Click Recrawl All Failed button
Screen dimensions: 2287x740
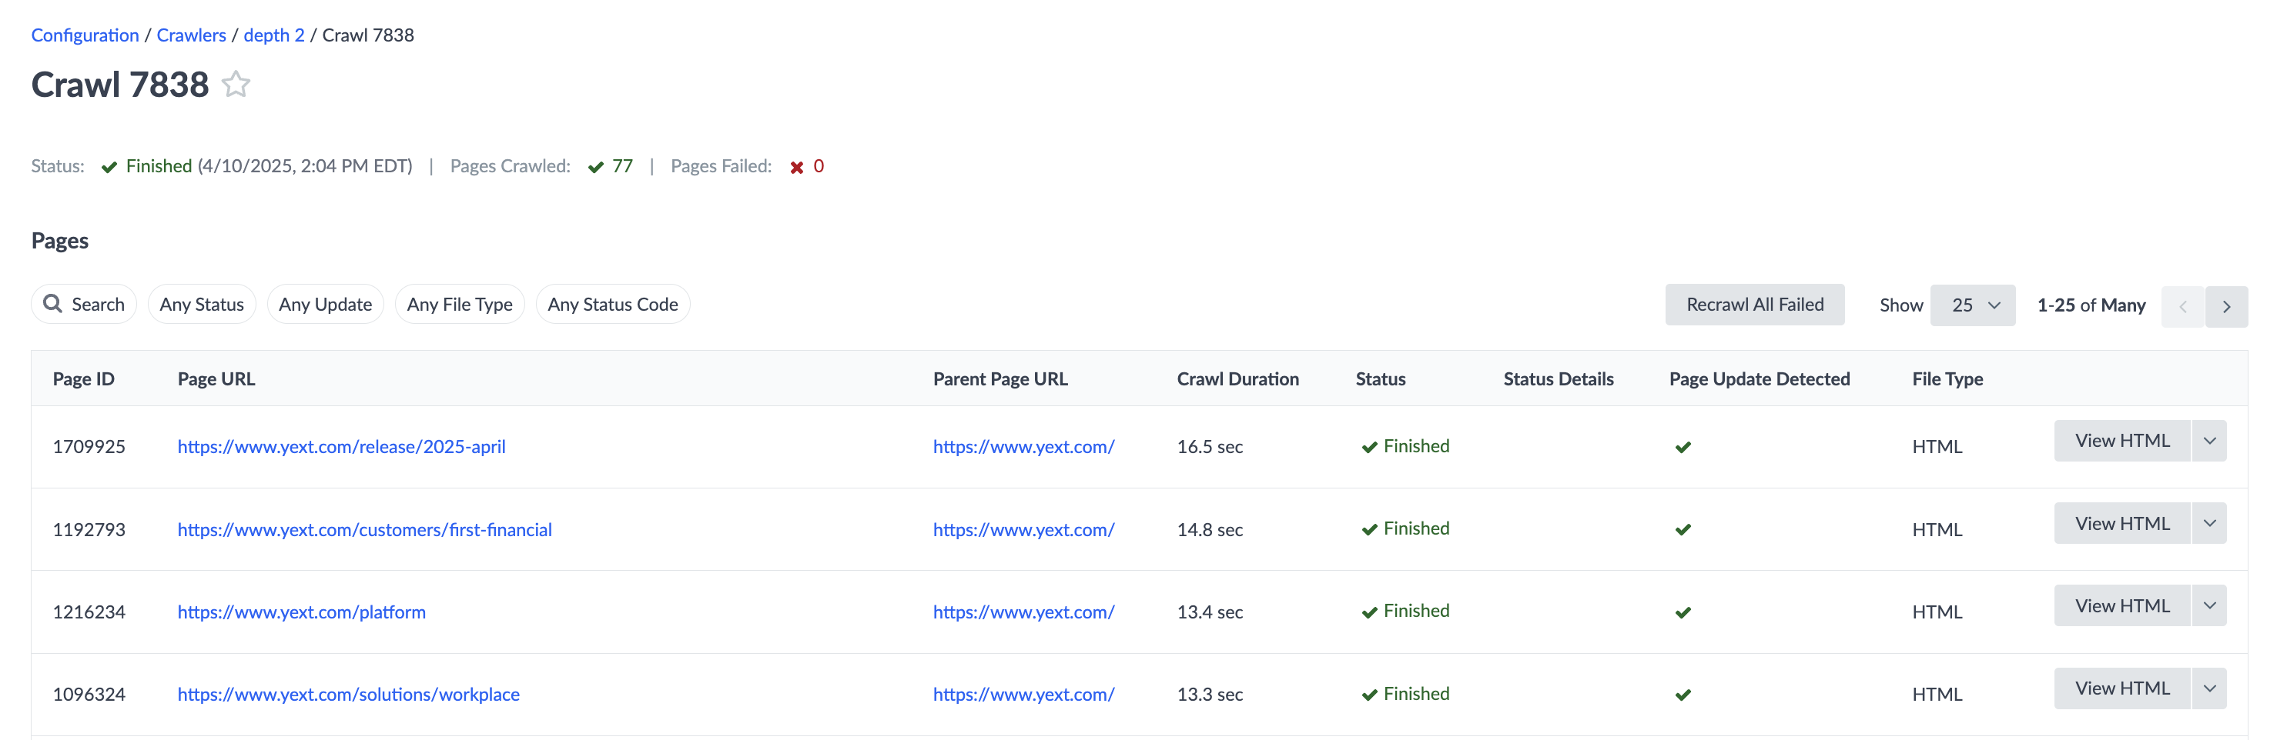(1754, 305)
